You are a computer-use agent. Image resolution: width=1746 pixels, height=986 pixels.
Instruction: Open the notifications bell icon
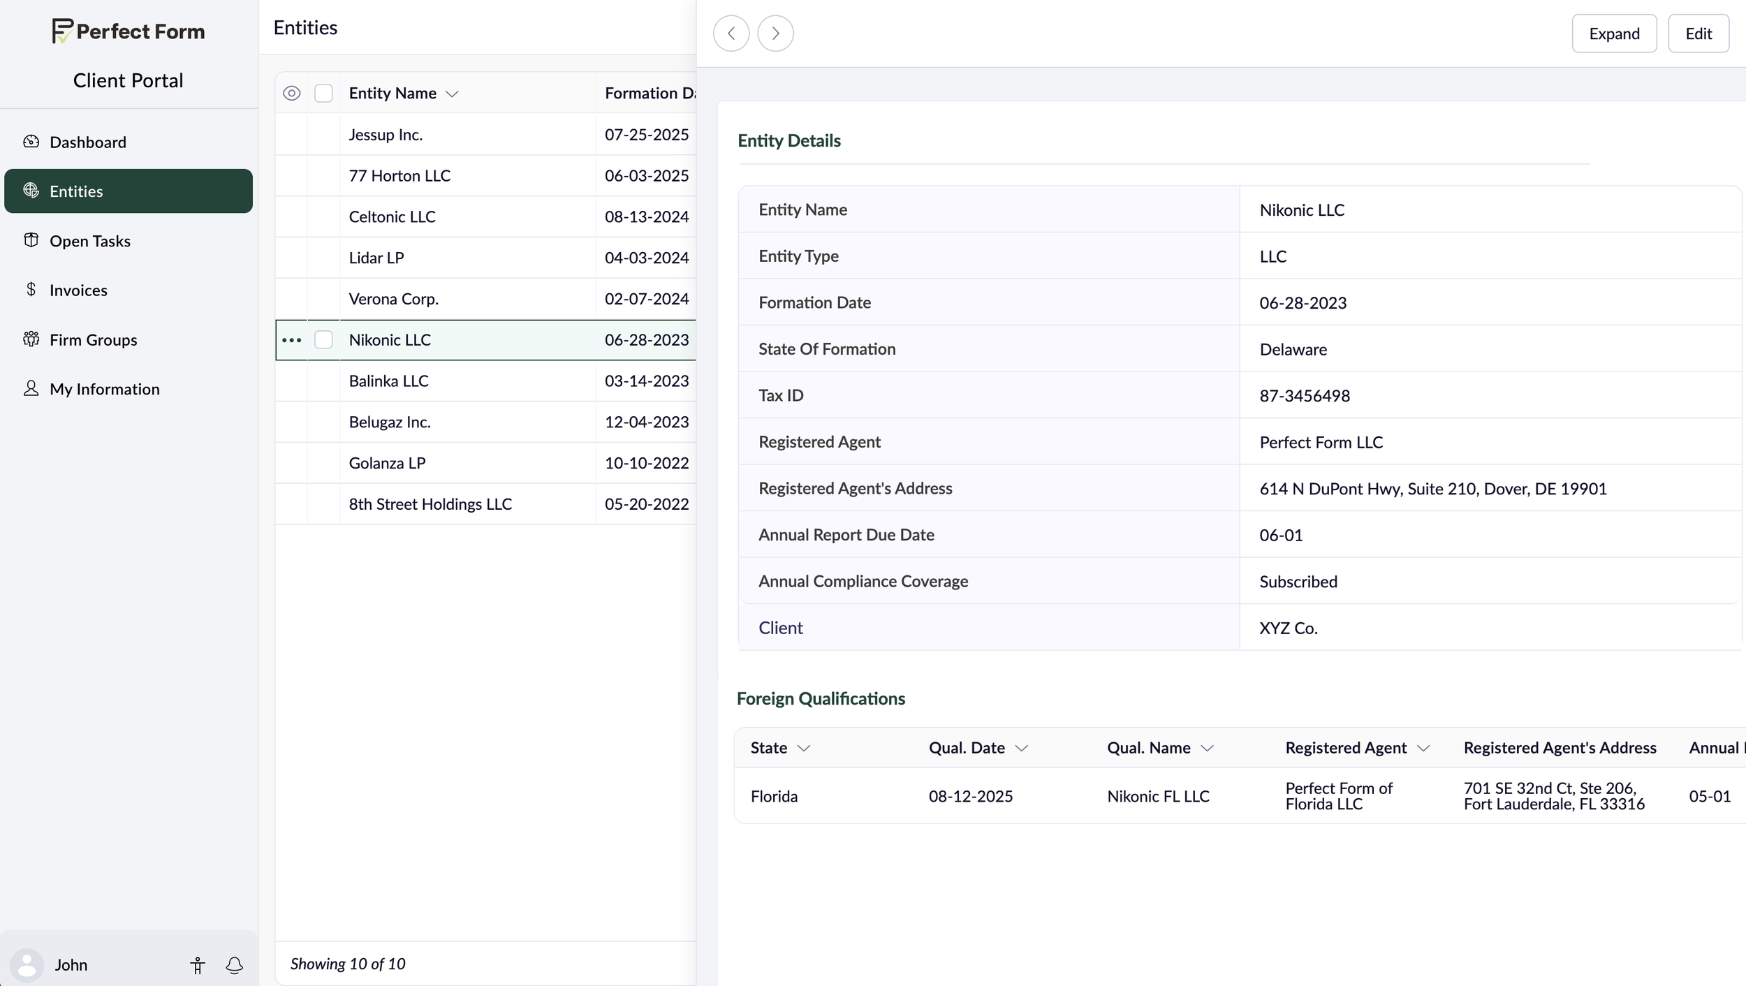pyautogui.click(x=235, y=965)
